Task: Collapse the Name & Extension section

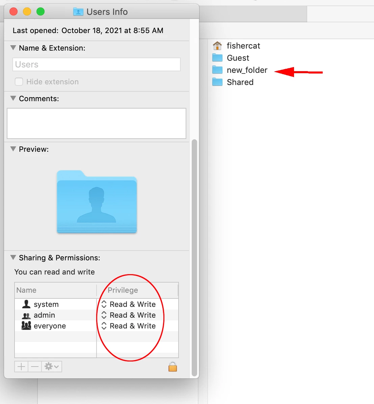Action: 13,48
